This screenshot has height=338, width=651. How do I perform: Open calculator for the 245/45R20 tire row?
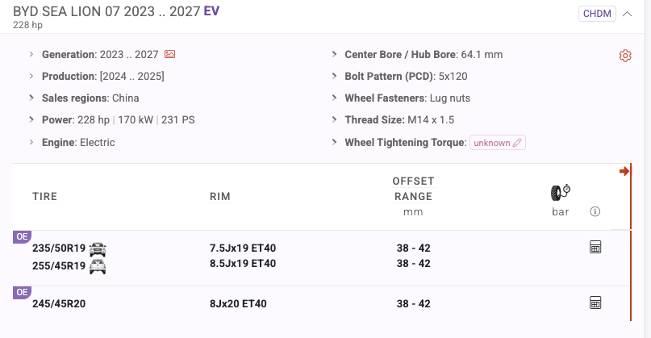coord(595,303)
